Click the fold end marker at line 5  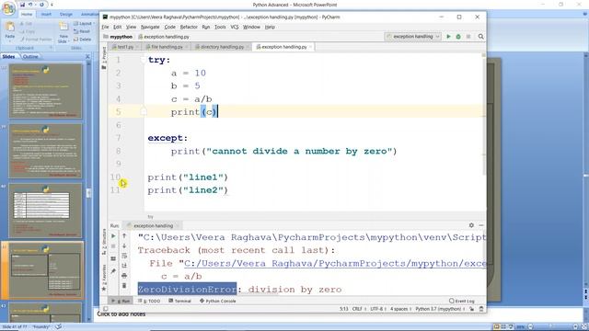tap(144, 111)
